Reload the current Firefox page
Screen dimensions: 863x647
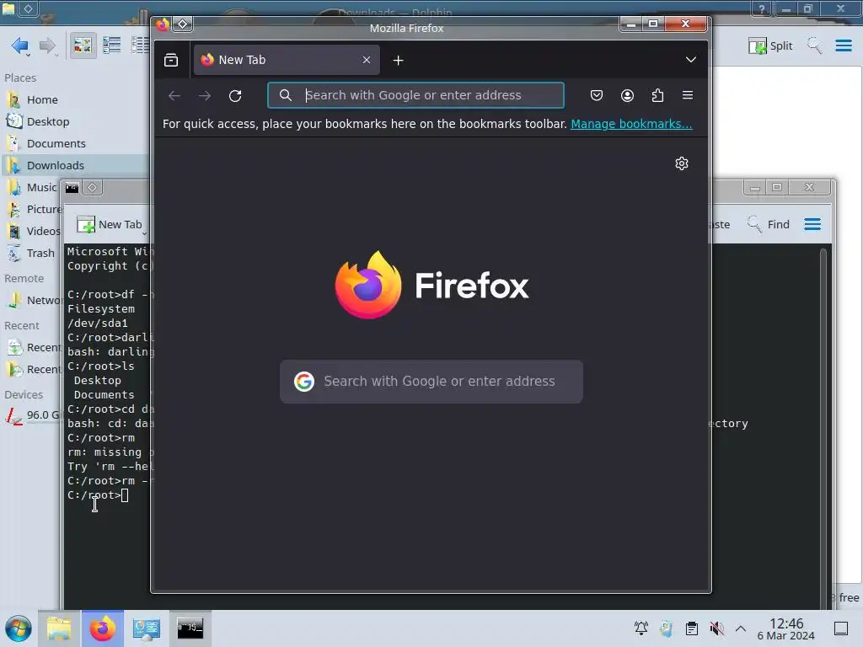tap(236, 96)
